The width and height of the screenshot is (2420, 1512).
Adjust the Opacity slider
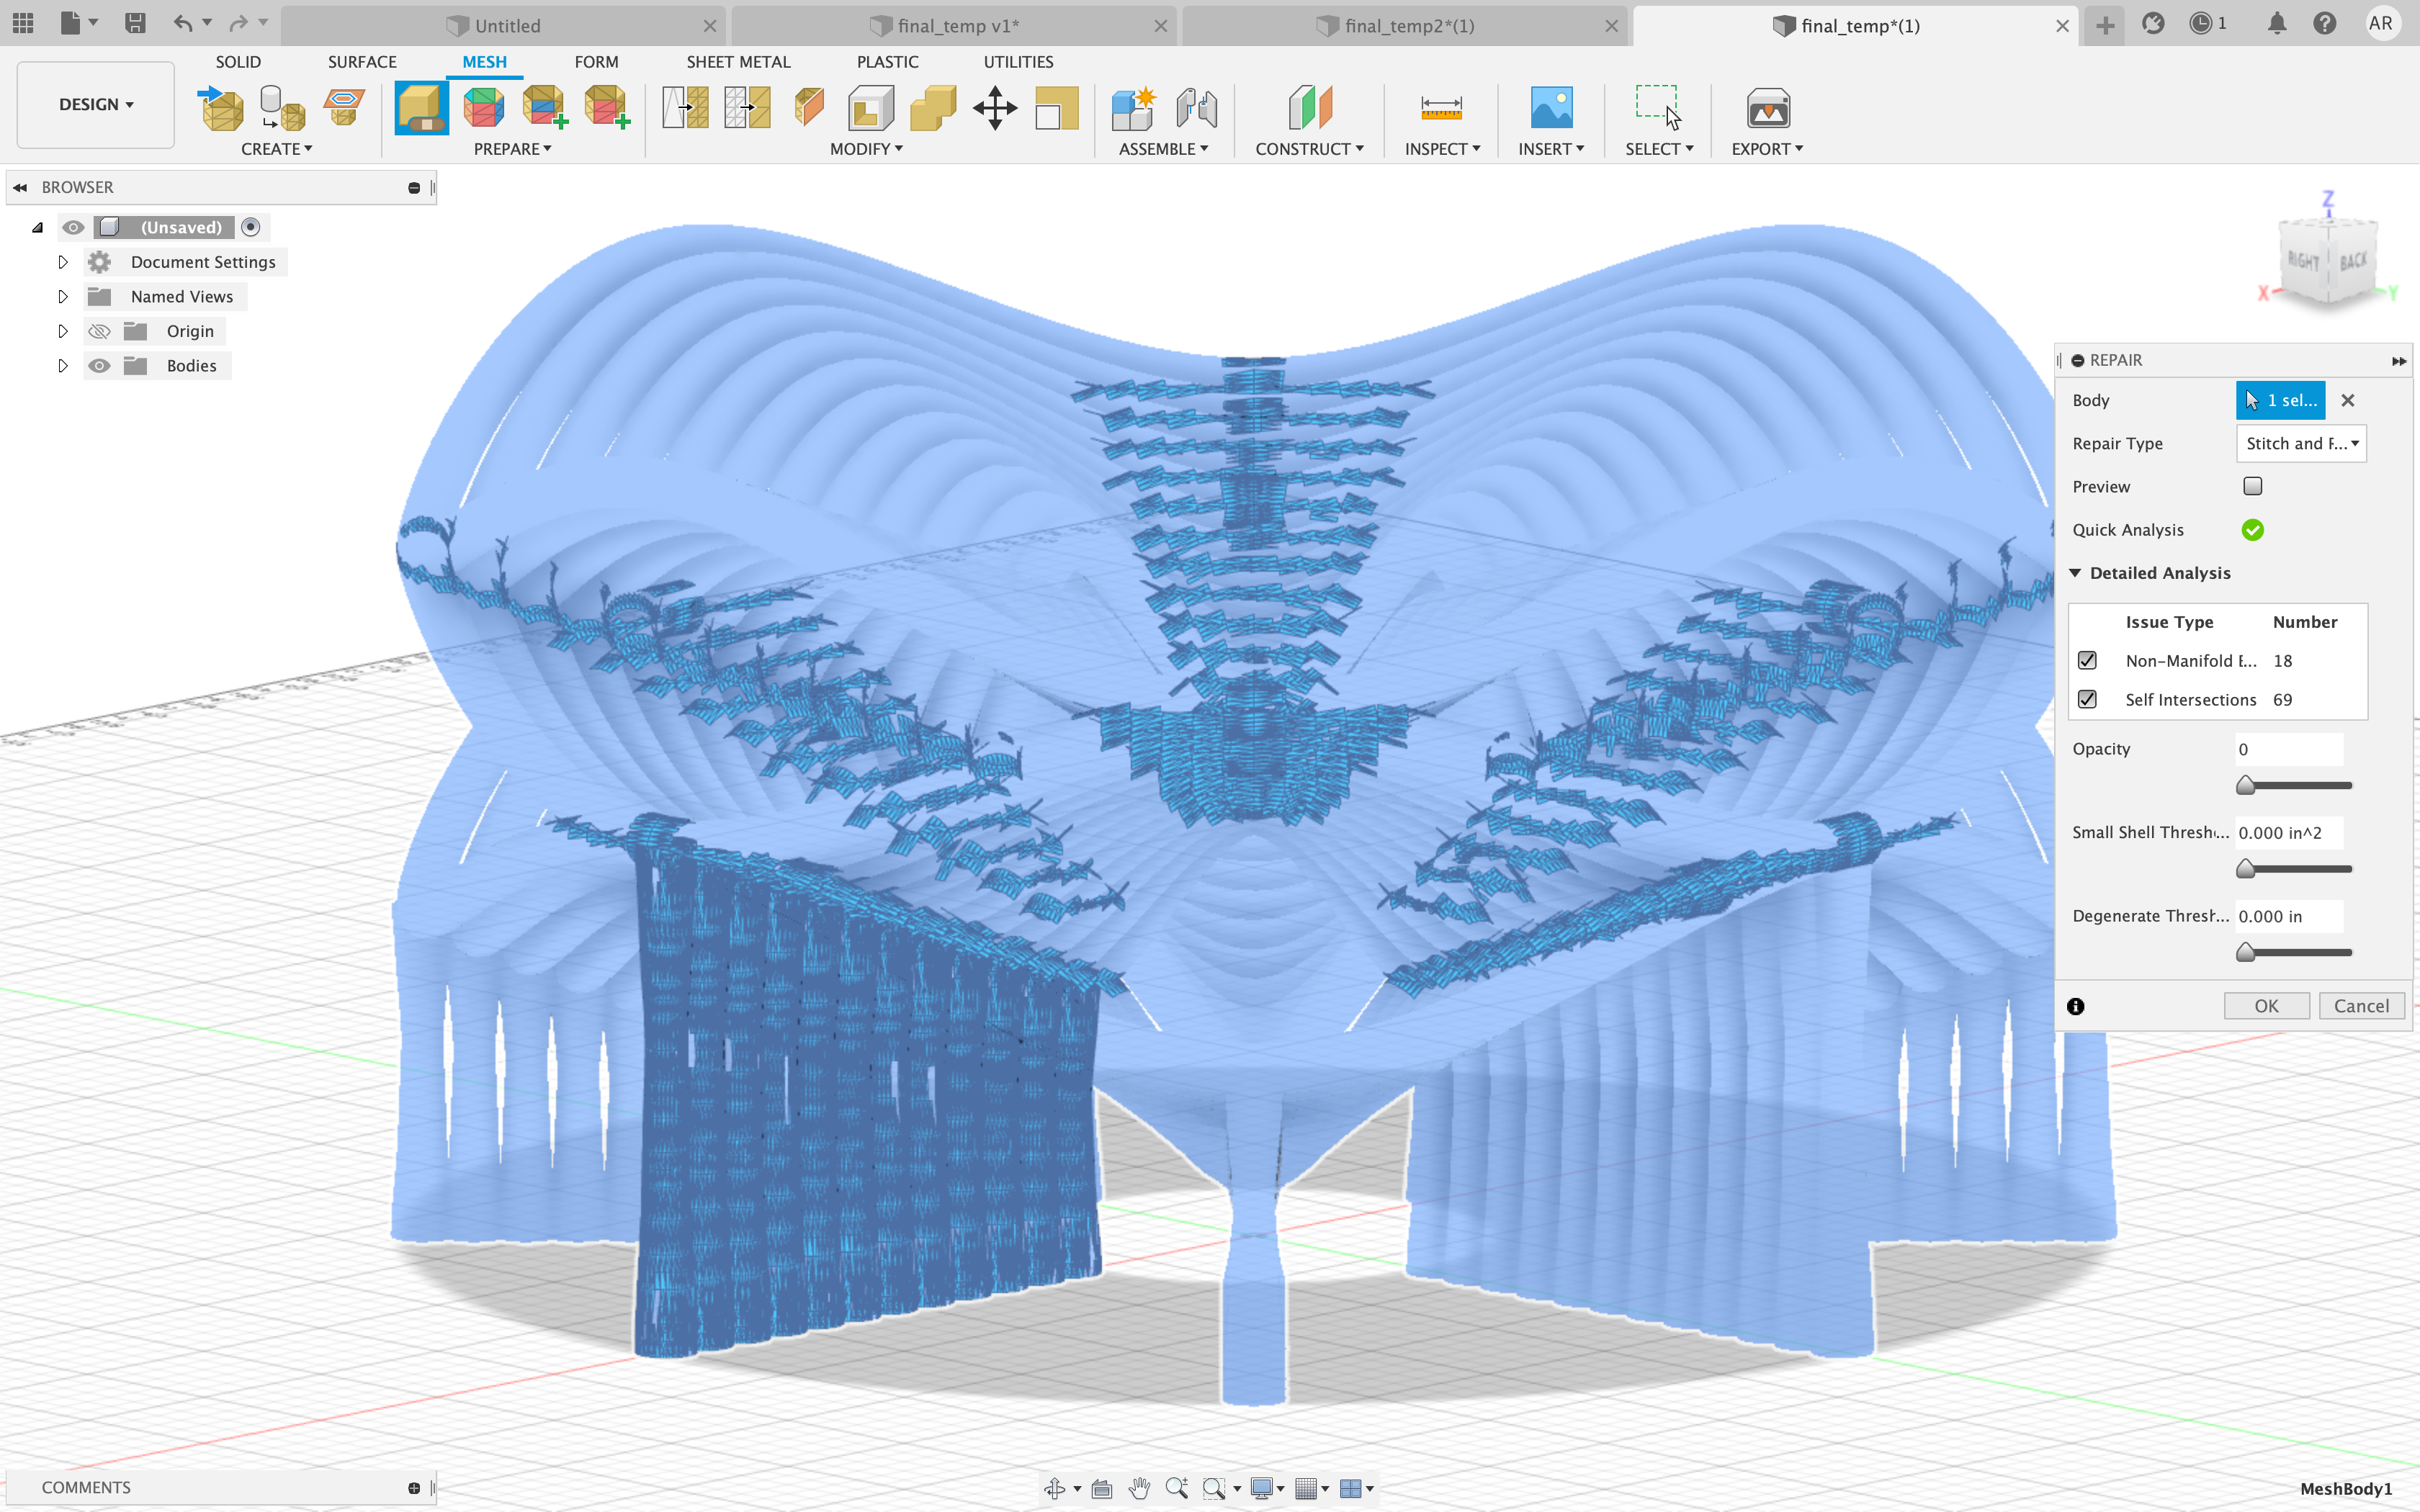point(2245,785)
